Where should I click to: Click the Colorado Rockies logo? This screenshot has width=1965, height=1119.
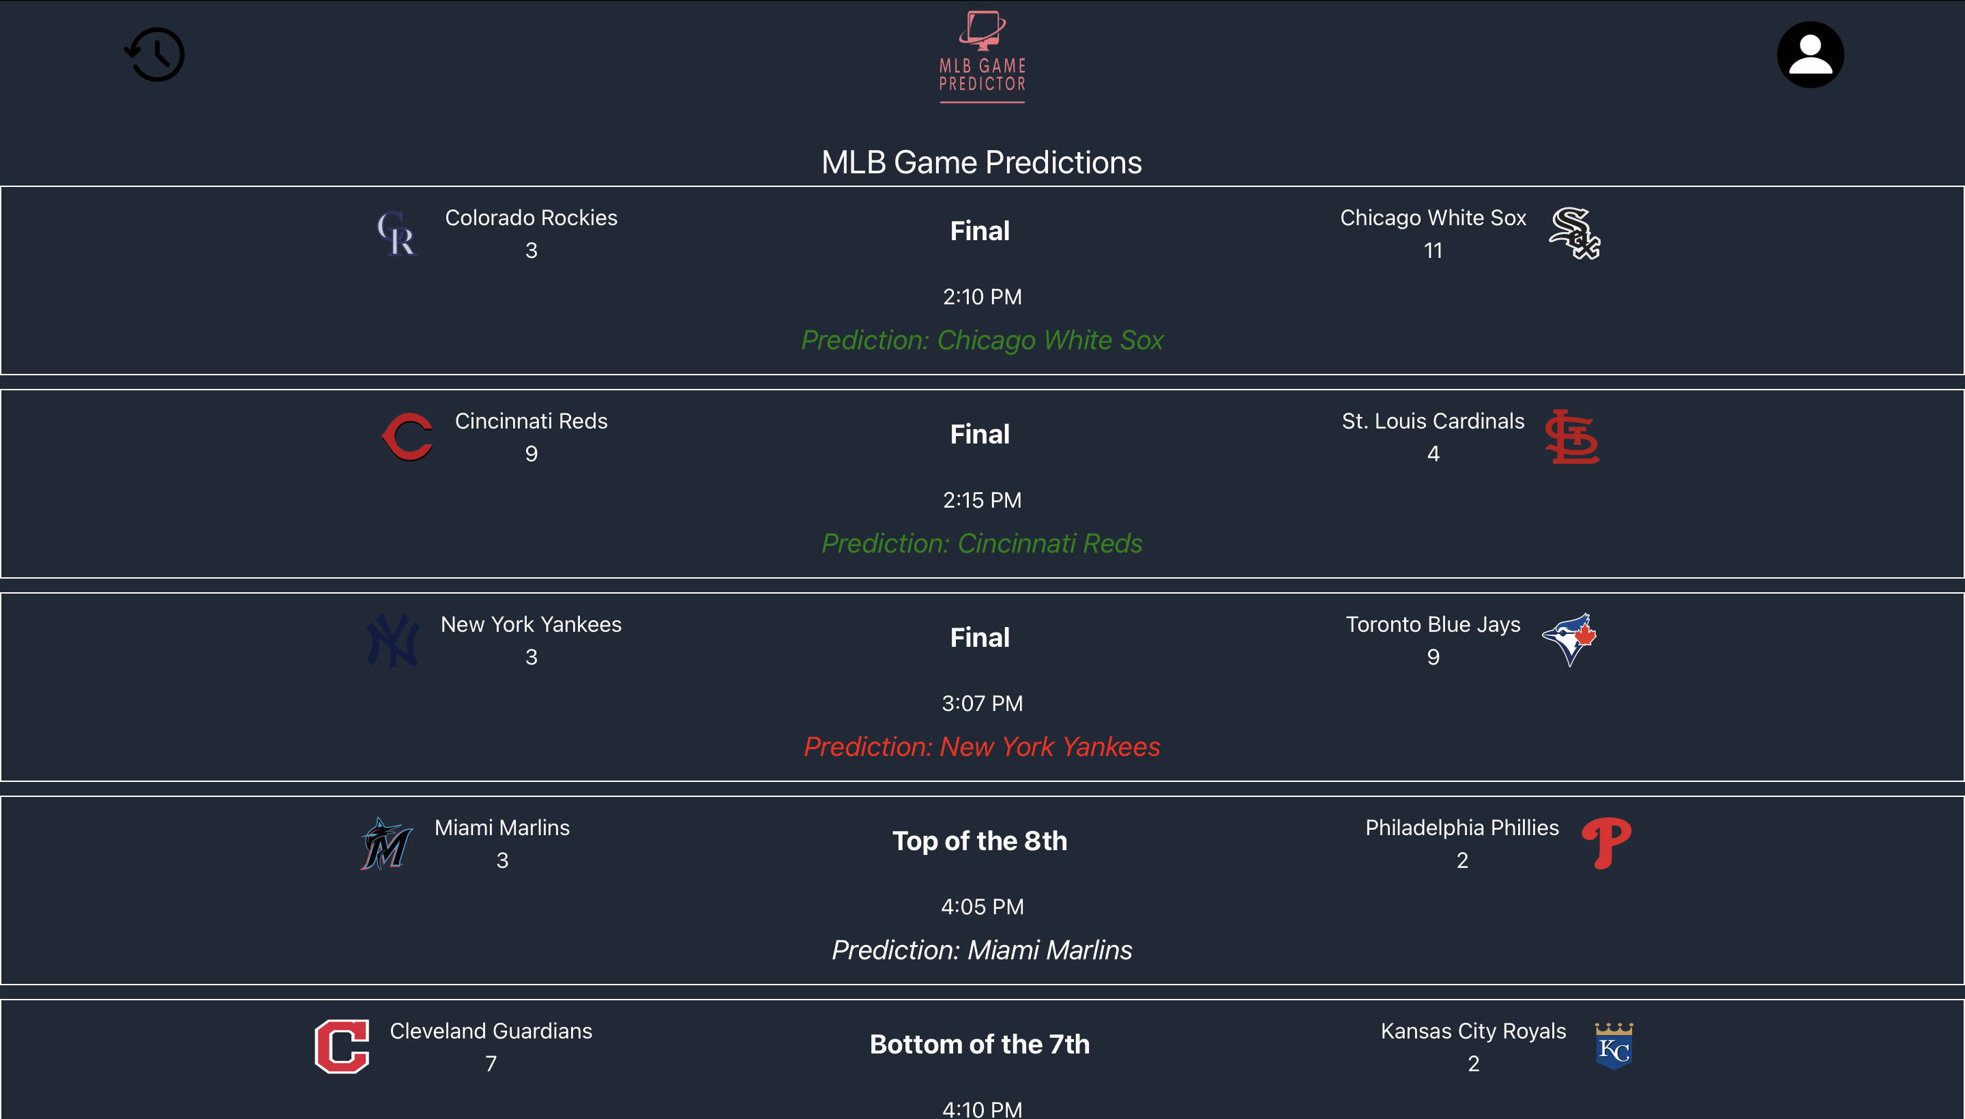(x=396, y=233)
